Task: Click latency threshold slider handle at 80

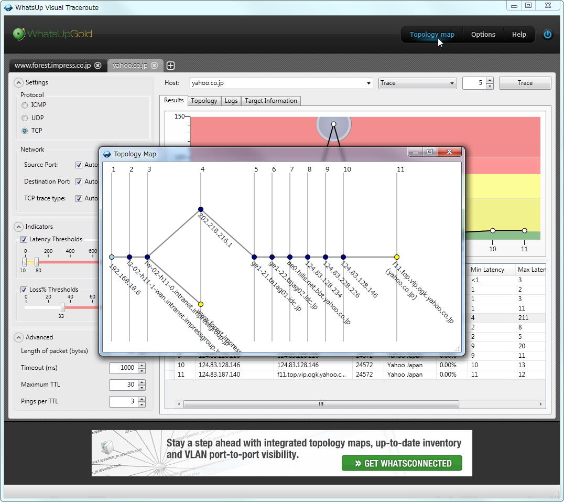Action: (37, 262)
